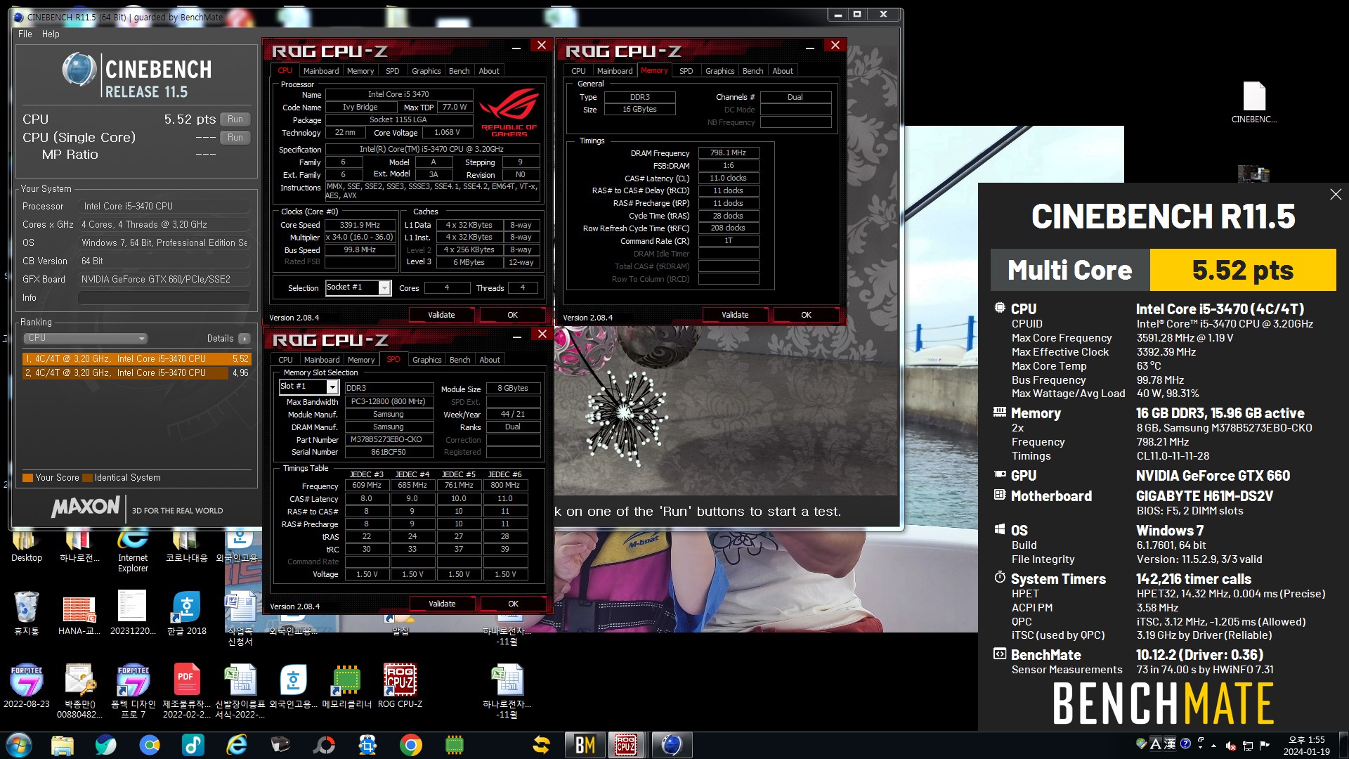Open the 휴지통 recycle bin icon
The image size is (1349, 759).
coord(27,613)
